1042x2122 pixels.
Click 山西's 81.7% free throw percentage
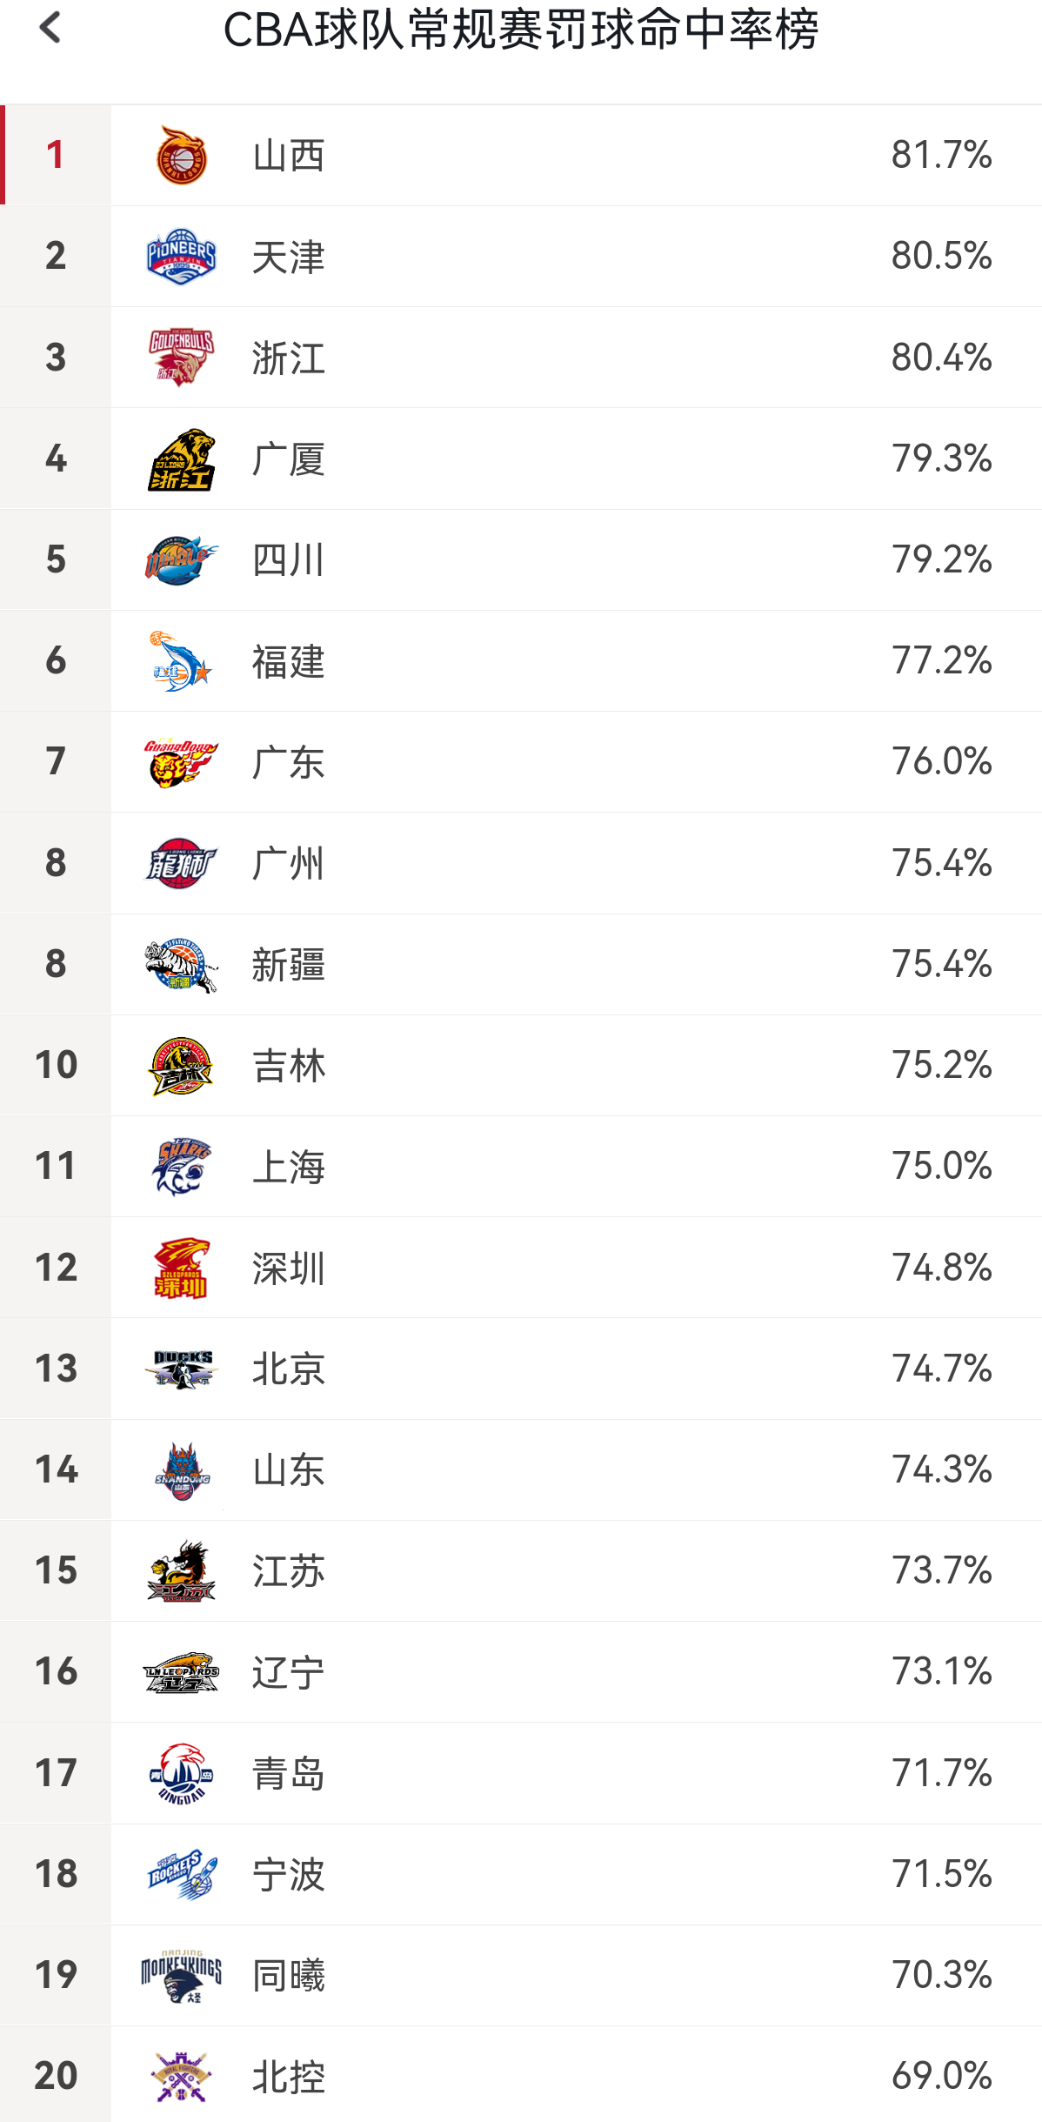[x=941, y=155]
